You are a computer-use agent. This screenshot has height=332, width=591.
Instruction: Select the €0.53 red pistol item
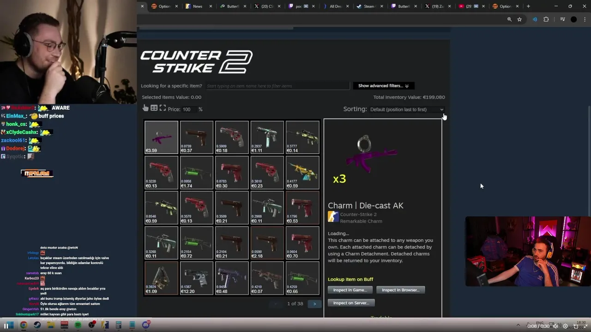(302, 207)
